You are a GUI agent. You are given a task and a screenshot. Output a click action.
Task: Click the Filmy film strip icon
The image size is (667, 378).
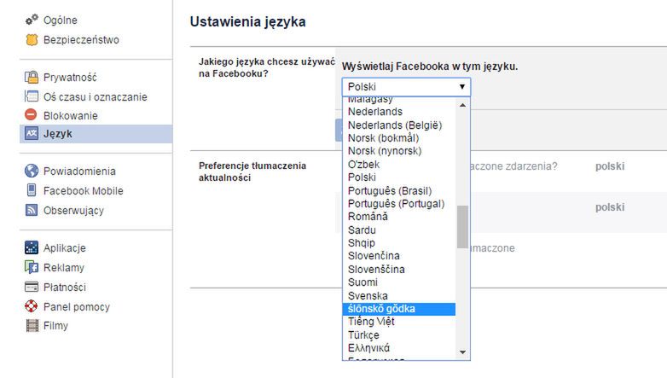click(32, 325)
